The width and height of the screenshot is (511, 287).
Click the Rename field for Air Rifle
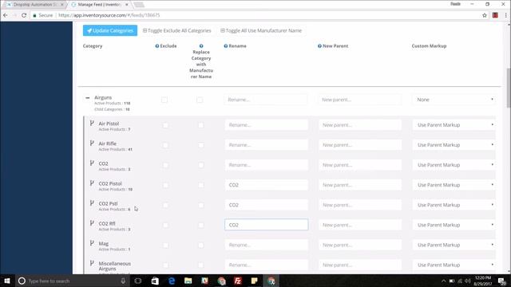266,145
